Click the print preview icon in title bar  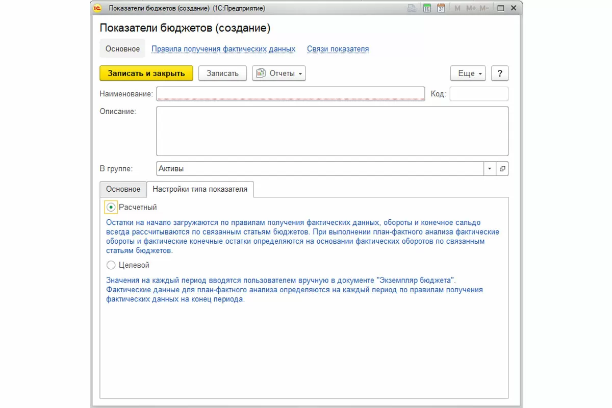[412, 8]
